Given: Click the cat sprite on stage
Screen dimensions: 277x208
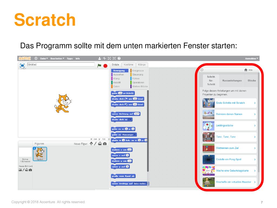Looking at the screenshot, I should 63,103.
